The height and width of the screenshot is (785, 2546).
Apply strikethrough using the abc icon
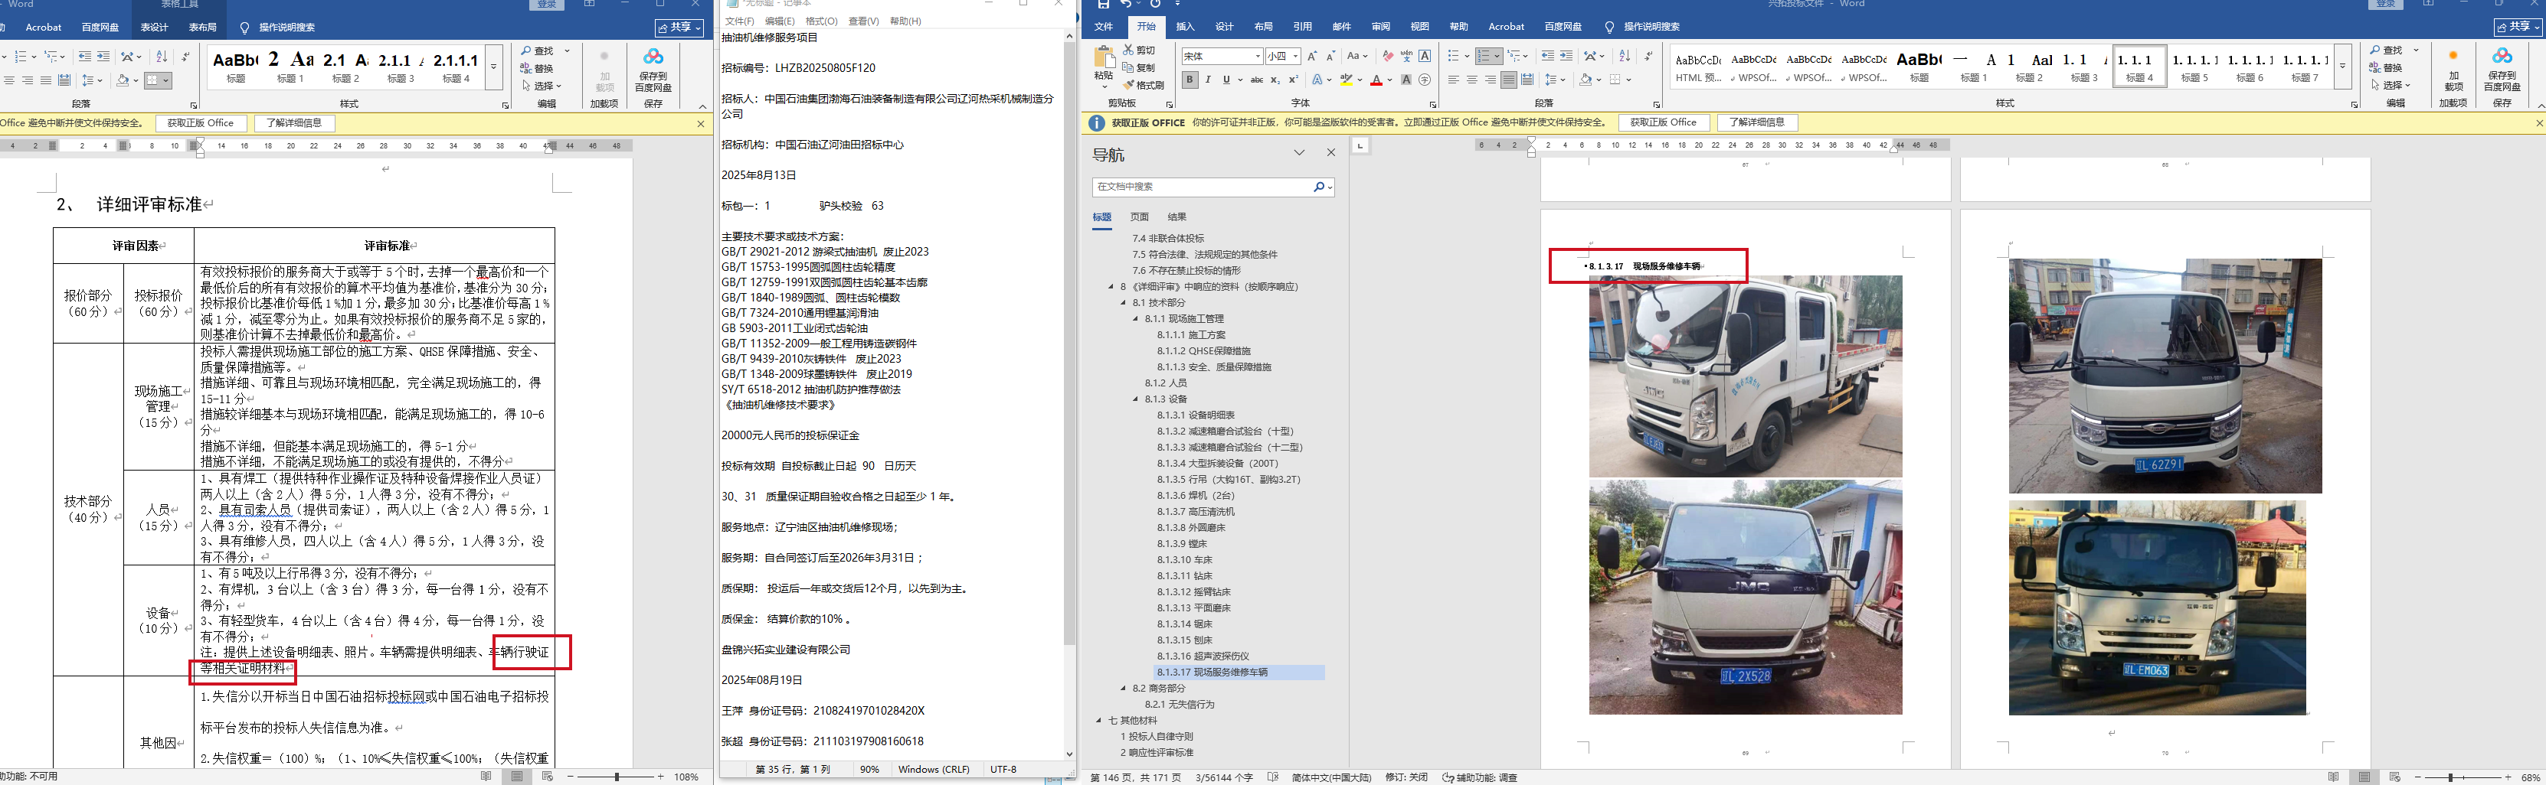[x=1256, y=80]
